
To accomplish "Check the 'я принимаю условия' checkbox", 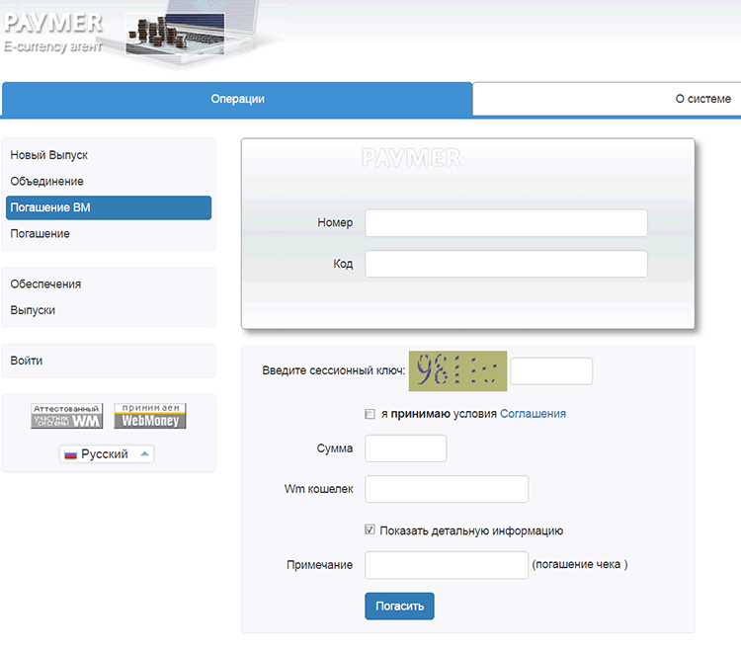I will pyautogui.click(x=370, y=414).
